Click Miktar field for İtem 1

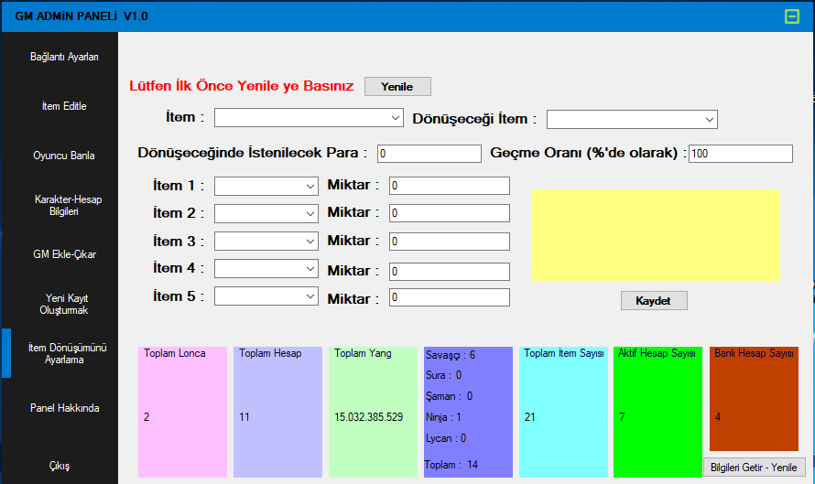450,186
